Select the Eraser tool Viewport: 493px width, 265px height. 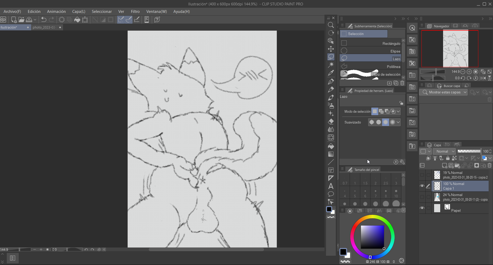coord(331,121)
